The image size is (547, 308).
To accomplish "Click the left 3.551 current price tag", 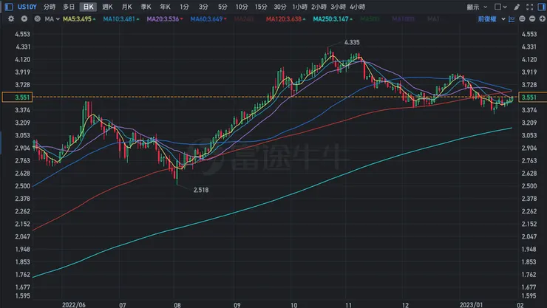I will pyautogui.click(x=17, y=97).
